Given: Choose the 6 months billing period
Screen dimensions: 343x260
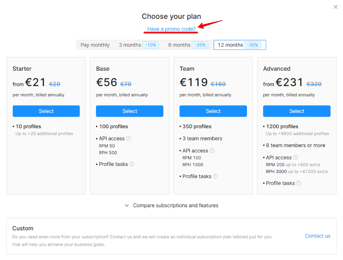Looking at the screenshot, I should tap(179, 45).
